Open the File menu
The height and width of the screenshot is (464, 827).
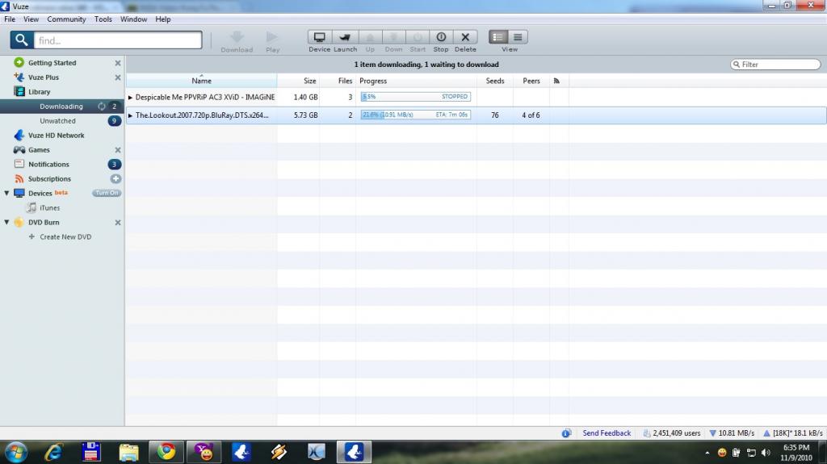point(10,19)
